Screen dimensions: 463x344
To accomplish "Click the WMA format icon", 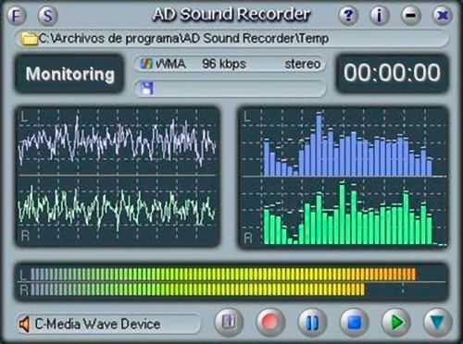I will point(146,64).
